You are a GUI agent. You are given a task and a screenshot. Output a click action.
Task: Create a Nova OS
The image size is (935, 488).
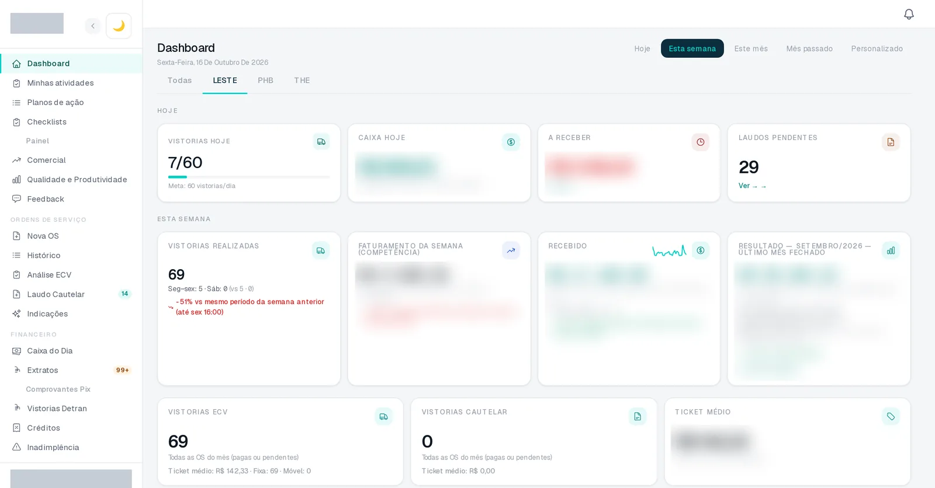[71, 236]
